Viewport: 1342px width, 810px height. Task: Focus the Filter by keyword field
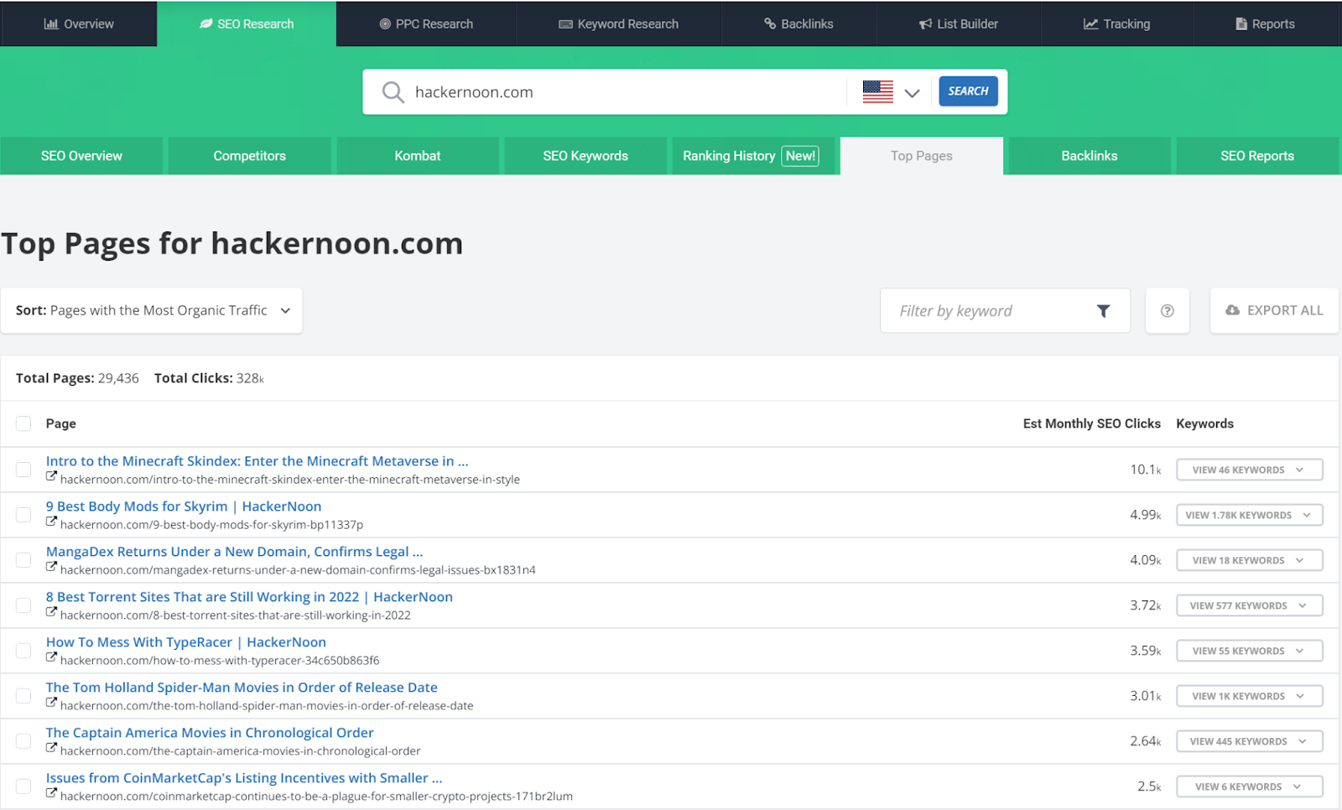tap(990, 311)
